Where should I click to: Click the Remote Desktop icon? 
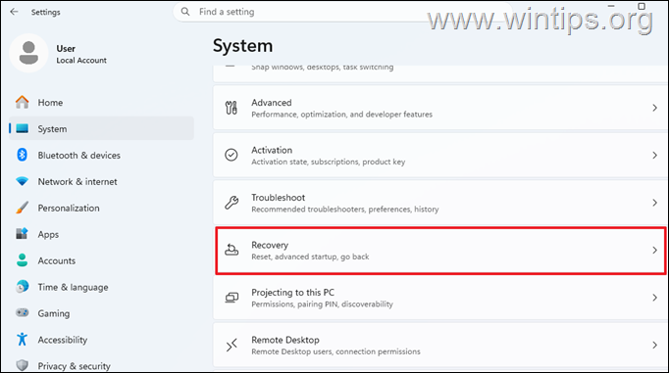pyautogui.click(x=232, y=345)
